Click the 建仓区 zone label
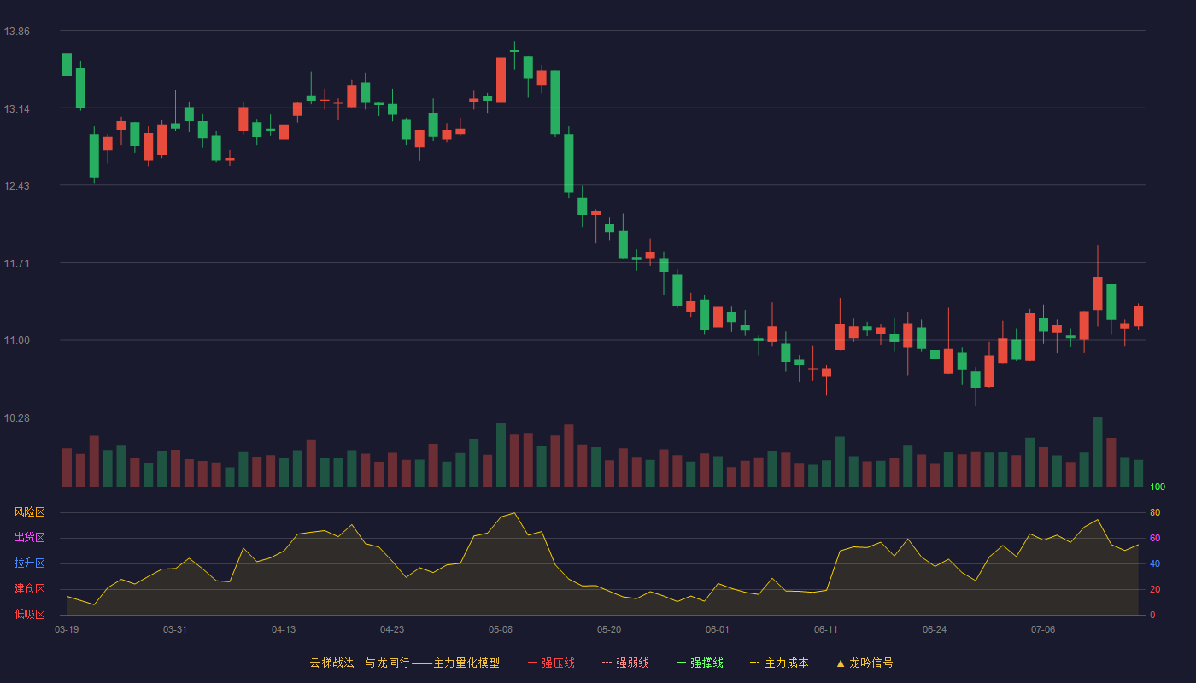The image size is (1196, 683). pyautogui.click(x=29, y=589)
